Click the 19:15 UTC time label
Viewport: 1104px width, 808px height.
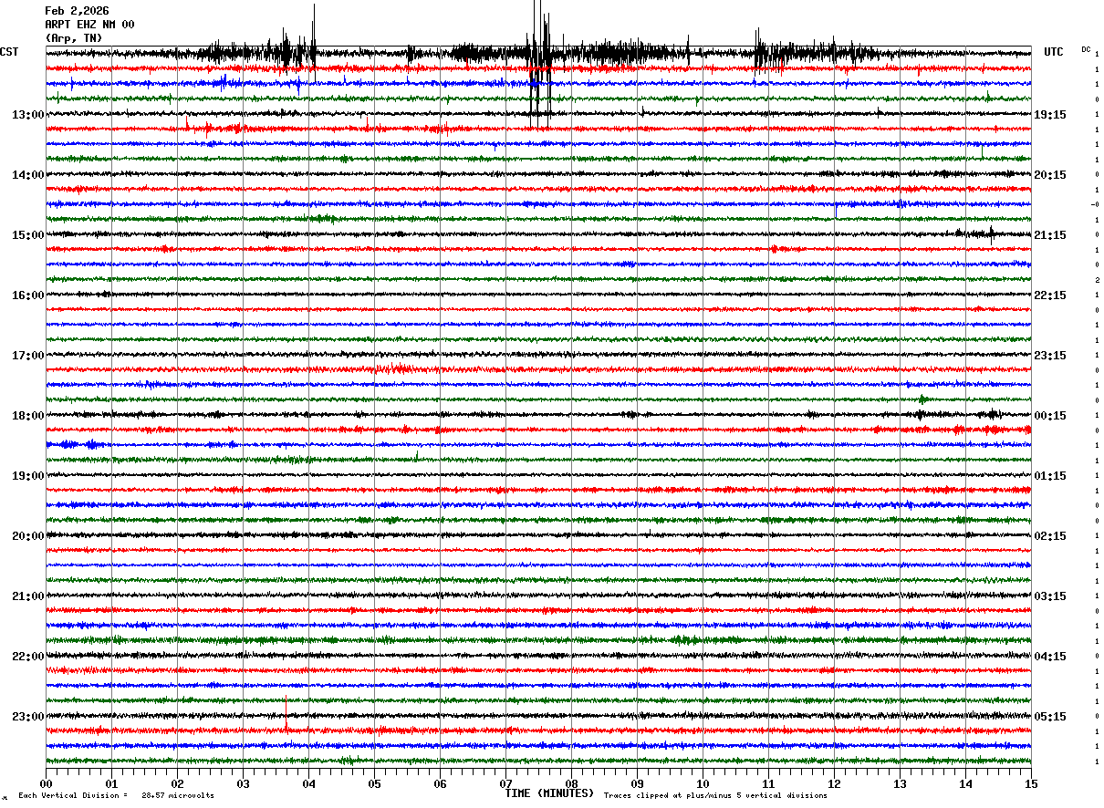coord(1050,115)
